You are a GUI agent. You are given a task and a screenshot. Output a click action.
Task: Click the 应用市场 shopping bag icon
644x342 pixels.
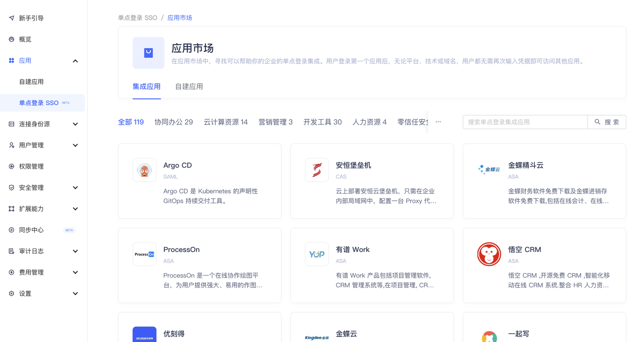point(148,53)
